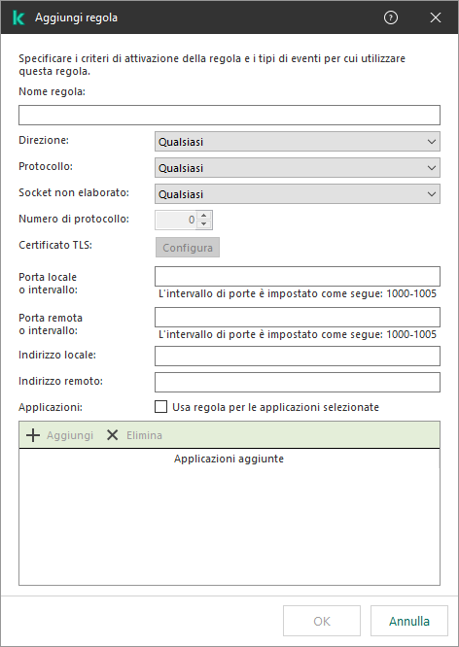
Task: Confirm with the OK button
Action: [x=322, y=621]
